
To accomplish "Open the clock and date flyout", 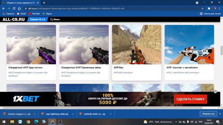I will click(x=209, y=122).
